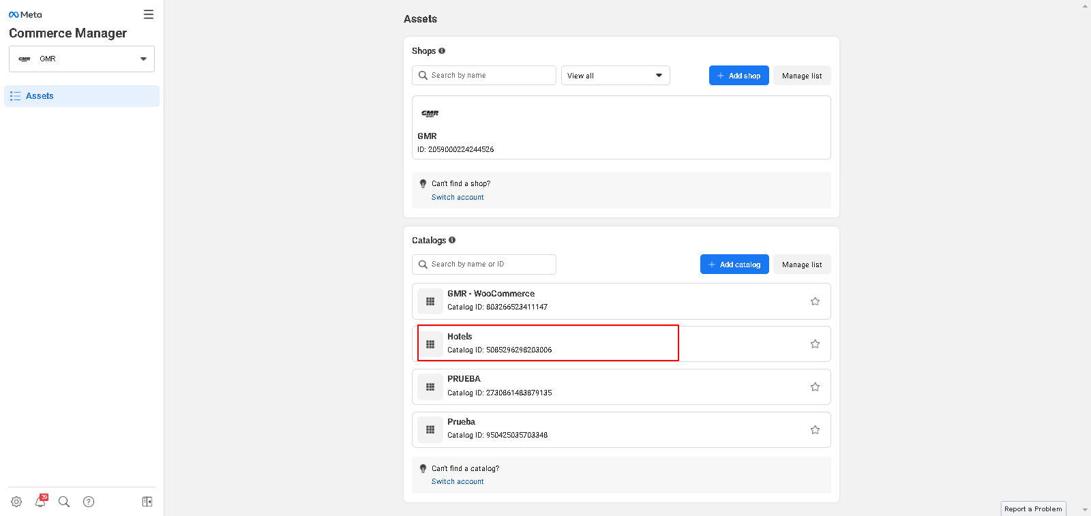The height and width of the screenshot is (516, 1091).
Task: Click Manage list in Shops section
Action: [x=802, y=76]
